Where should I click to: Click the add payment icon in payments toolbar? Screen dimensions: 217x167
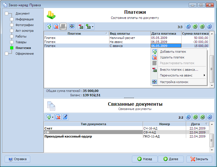[x=49, y=27]
